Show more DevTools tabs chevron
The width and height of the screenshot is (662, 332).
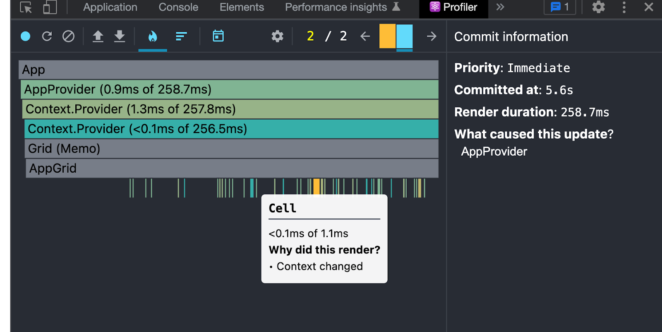500,7
